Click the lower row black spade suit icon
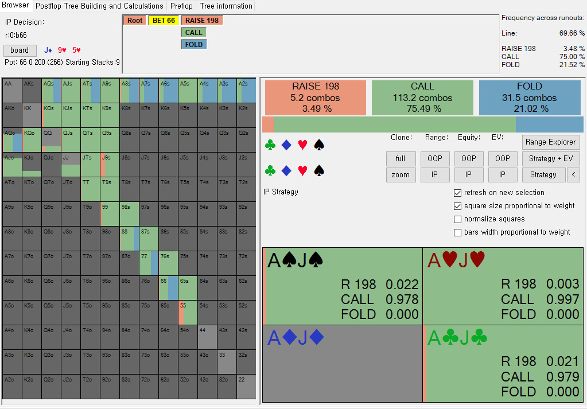 coord(320,170)
